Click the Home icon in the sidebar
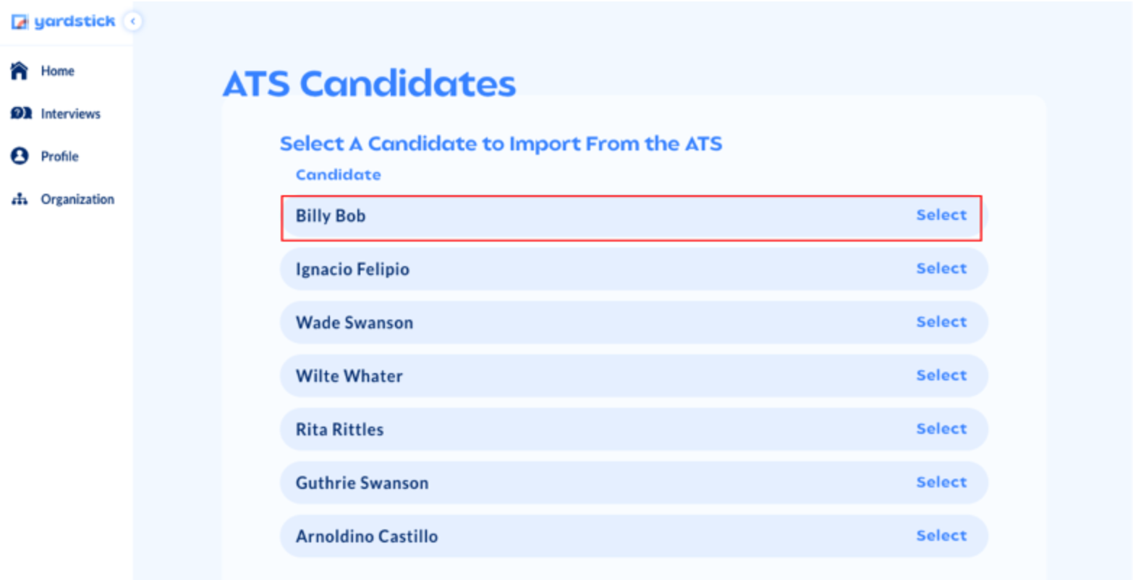 tap(18, 71)
